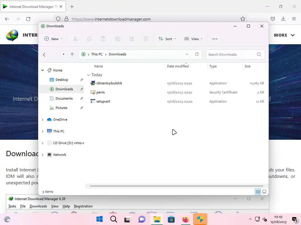Open Registration menu in IDM window
Screen dimensions: 301x225
coord(83,206)
